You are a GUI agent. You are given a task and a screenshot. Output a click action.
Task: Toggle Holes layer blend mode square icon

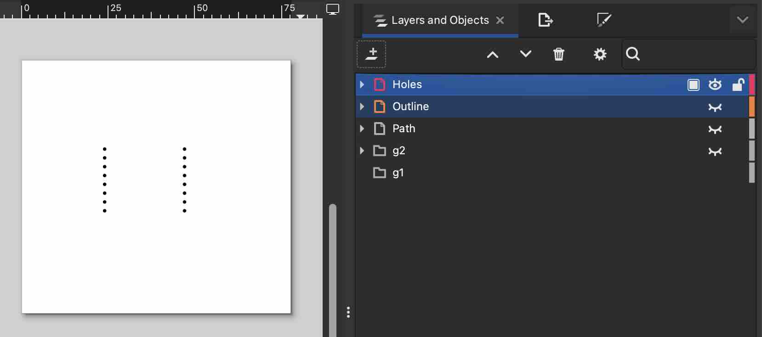pyautogui.click(x=694, y=84)
